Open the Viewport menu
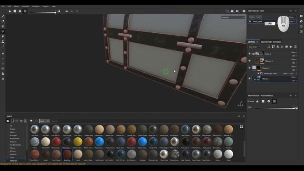 click(x=36, y=6)
